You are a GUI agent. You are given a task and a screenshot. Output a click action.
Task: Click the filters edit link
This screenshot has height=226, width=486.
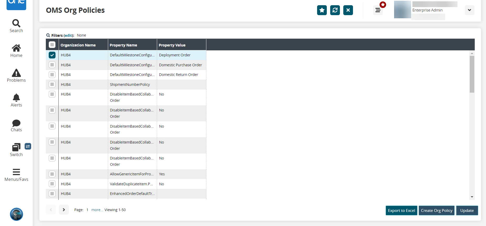(69, 35)
